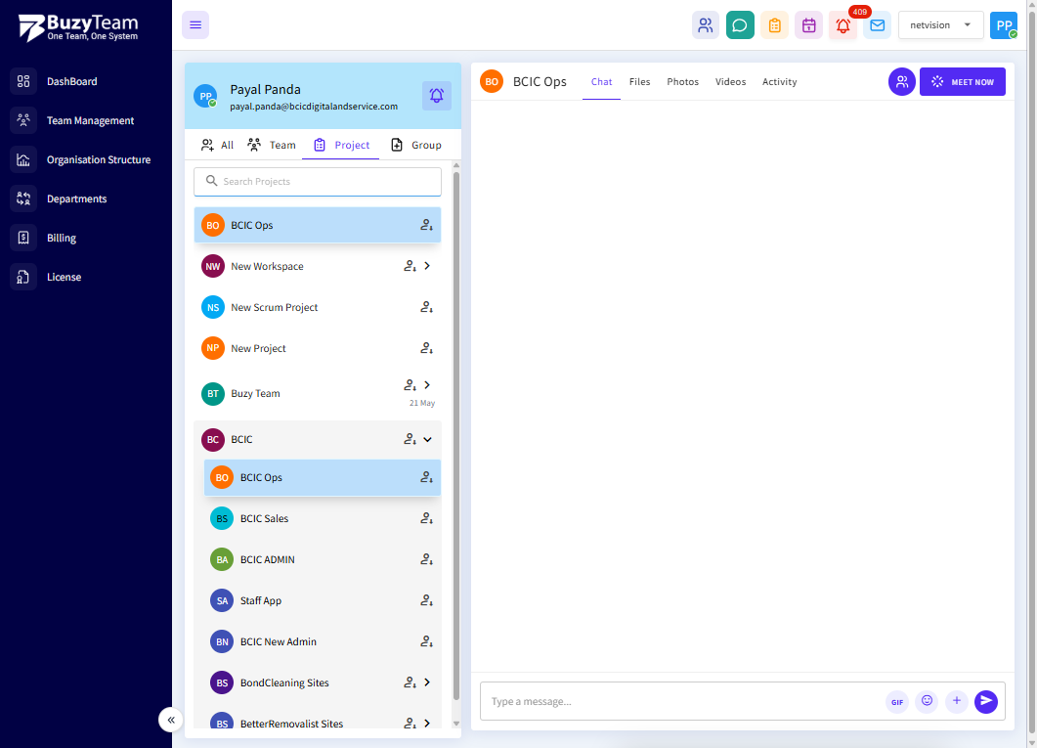Image resolution: width=1037 pixels, height=748 pixels.
Task: Select the Staff App subproject
Action: [323, 600]
